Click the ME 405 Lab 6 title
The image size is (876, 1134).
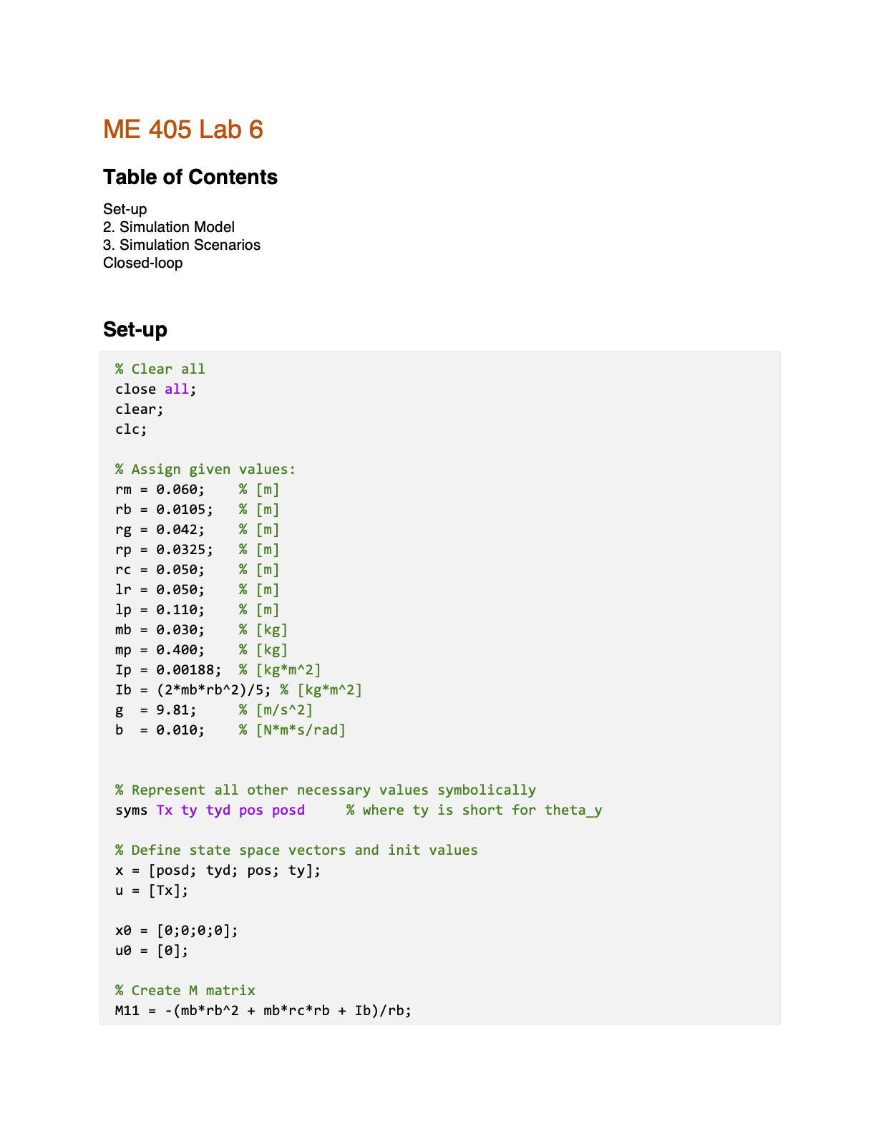pyautogui.click(x=183, y=130)
